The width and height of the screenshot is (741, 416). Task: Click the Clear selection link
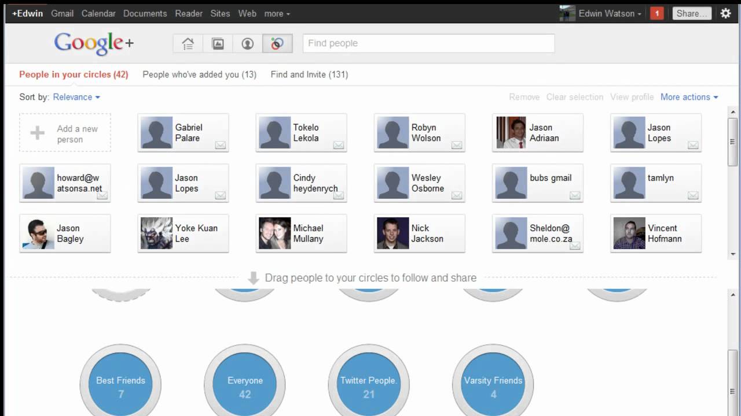[x=575, y=97]
